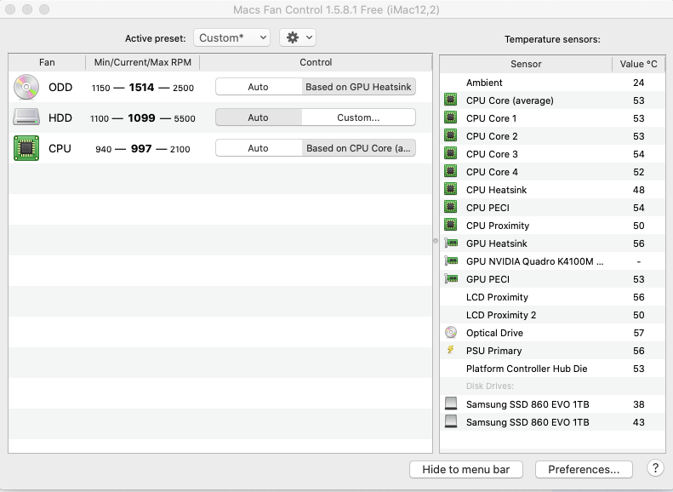Click the panel splitter handle dot

tap(436, 241)
